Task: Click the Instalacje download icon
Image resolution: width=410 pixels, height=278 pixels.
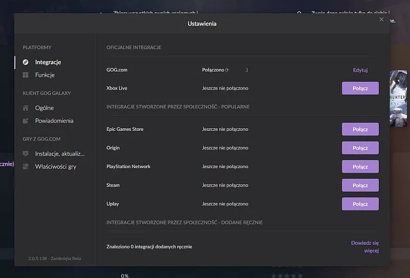Action: click(26, 154)
